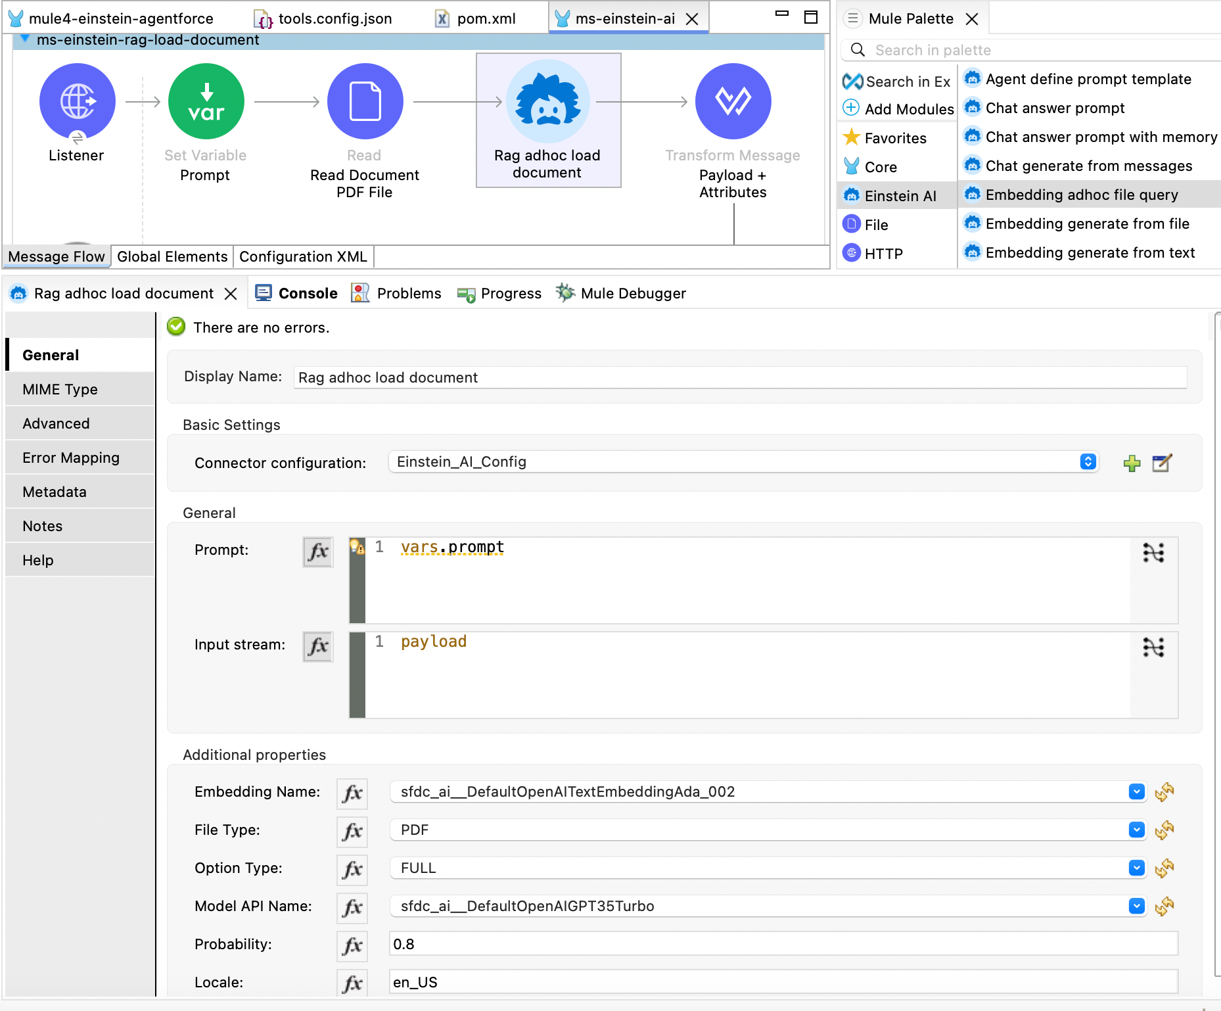1221x1011 pixels.
Task: Open Search in Exchange in the palette
Action: (897, 82)
